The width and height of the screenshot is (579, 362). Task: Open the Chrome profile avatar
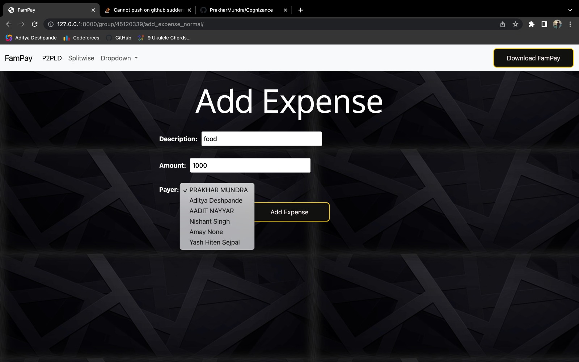coord(557,24)
